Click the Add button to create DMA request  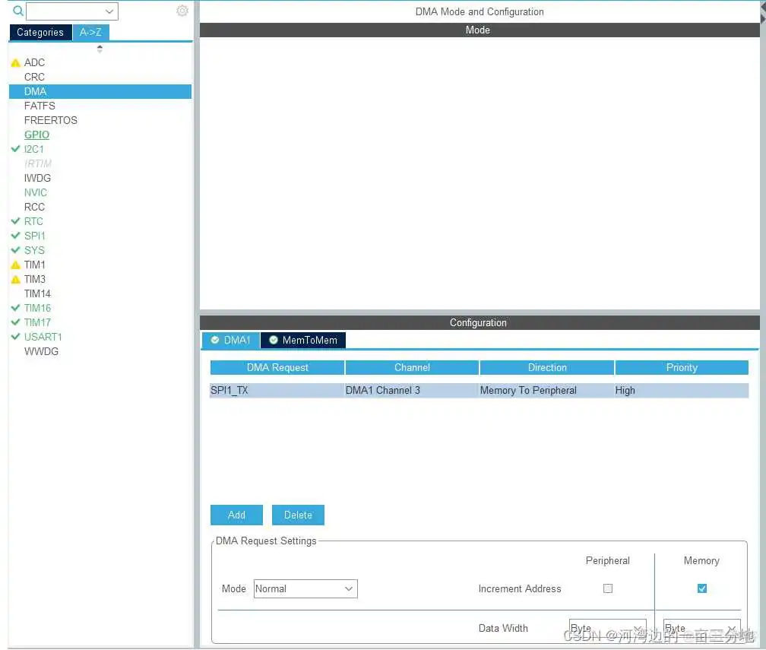click(236, 515)
